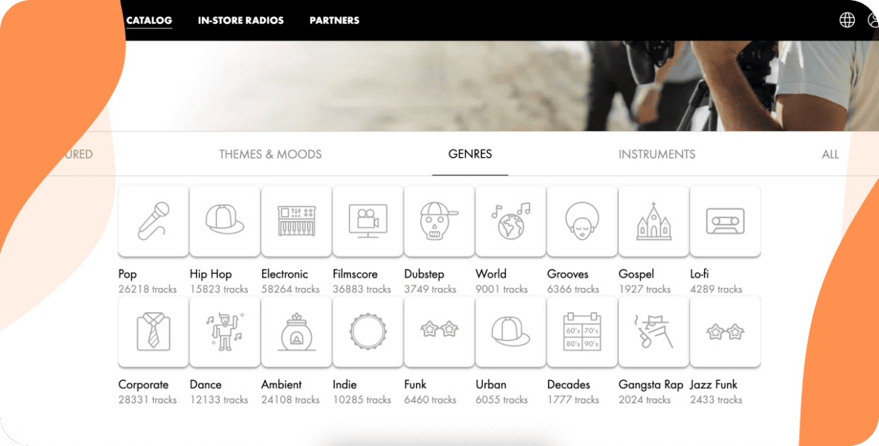Click the Decades genre tile
This screenshot has width=879, height=446.
[x=581, y=331]
